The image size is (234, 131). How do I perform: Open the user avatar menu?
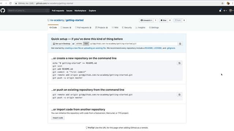point(231,11)
